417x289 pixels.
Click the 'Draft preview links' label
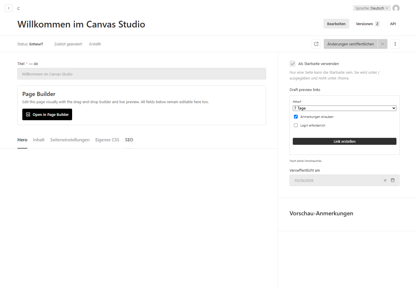tap(305, 90)
